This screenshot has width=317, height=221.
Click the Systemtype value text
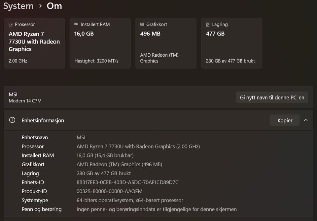[130, 200]
